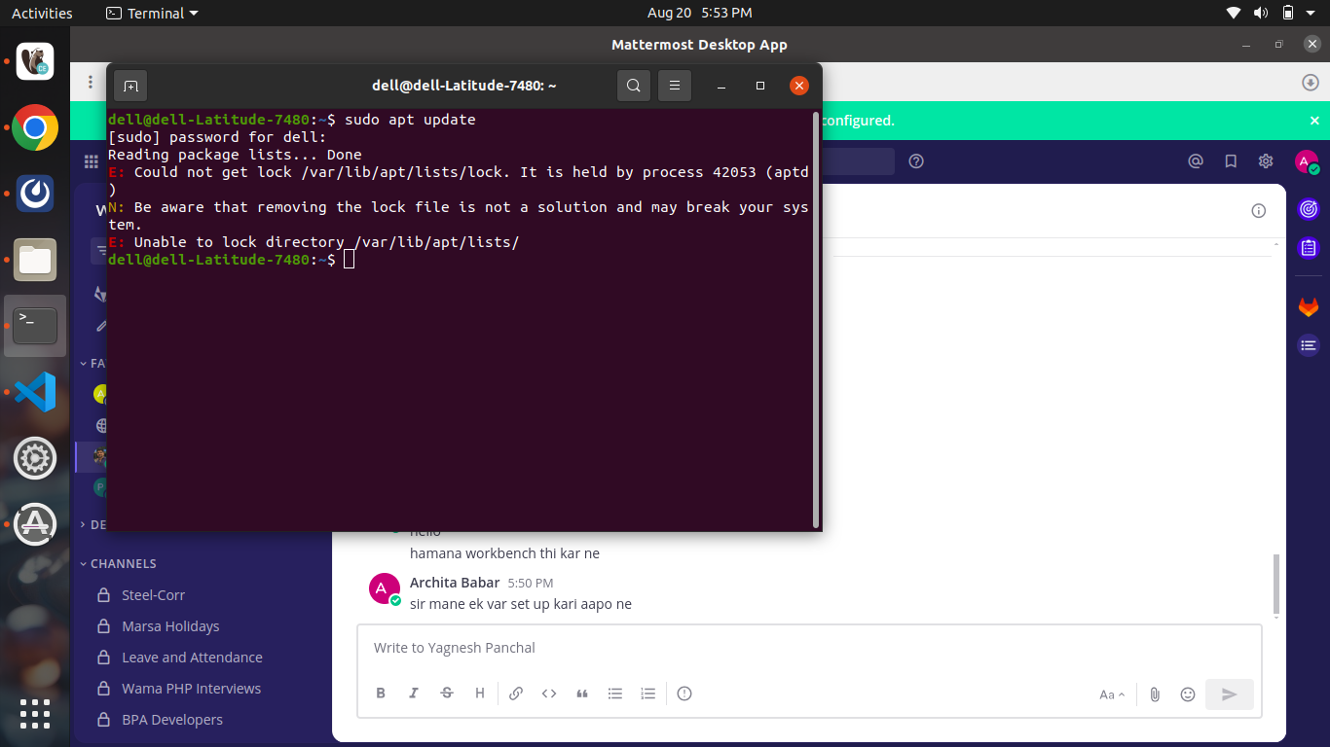
Task: Click the 'hamana workbench thi kar ne' message
Action: (x=504, y=553)
